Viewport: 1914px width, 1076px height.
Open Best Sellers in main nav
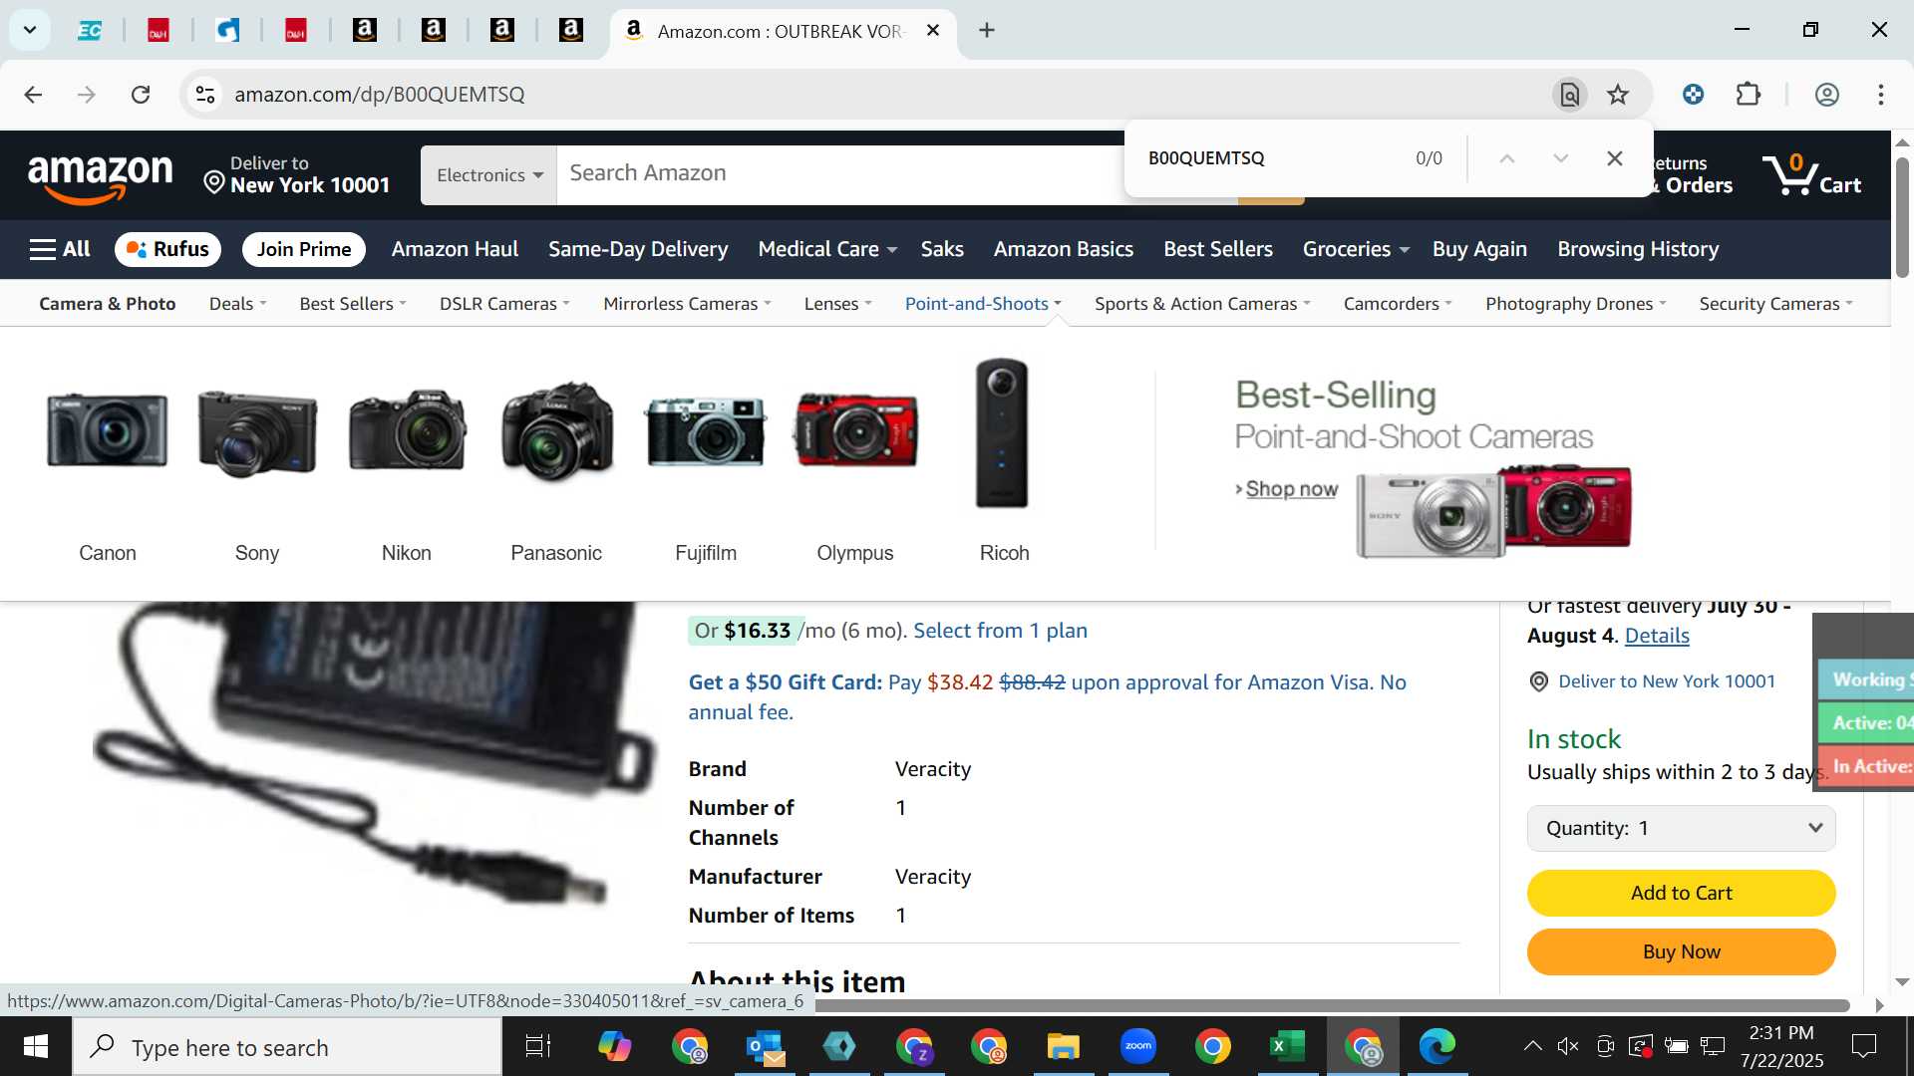click(1218, 249)
